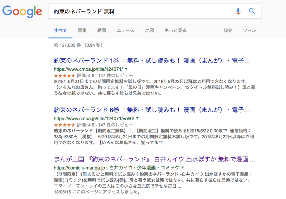Switch to the 動画 tab
286x199 pixels.
(x=102, y=30)
